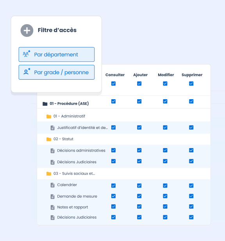Toggle Consulter for Calendrier

113,186
